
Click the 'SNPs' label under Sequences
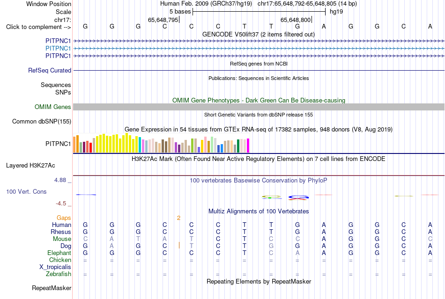[x=63, y=92]
